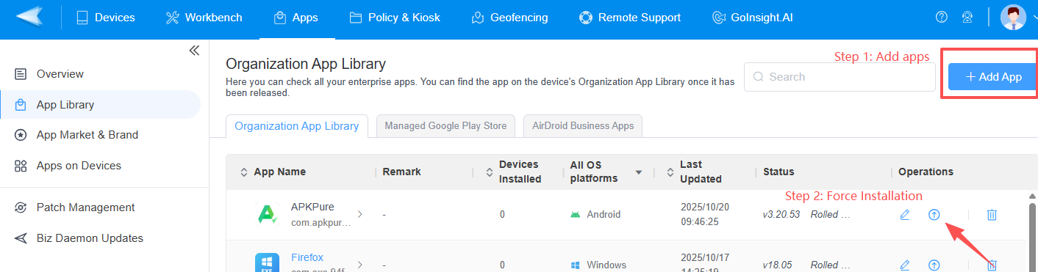Click the AirDroid paper plane logo
This screenshot has width=1038, height=272.
coord(29,16)
